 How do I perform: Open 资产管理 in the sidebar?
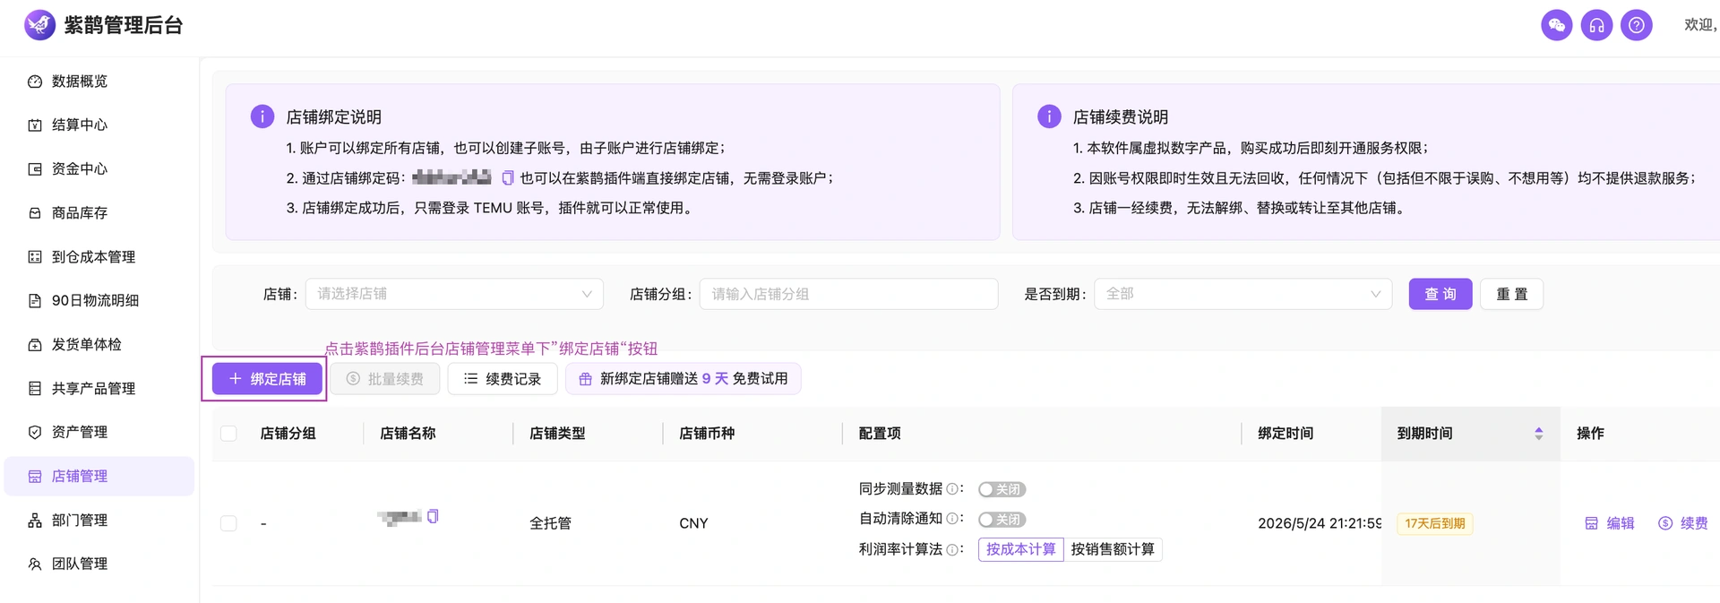click(x=99, y=433)
